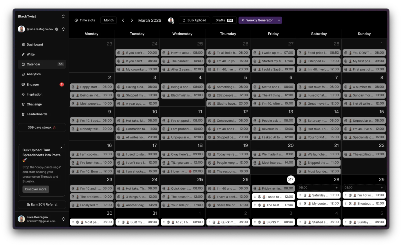Close the Bulk Upload promo card

coord(61,148)
